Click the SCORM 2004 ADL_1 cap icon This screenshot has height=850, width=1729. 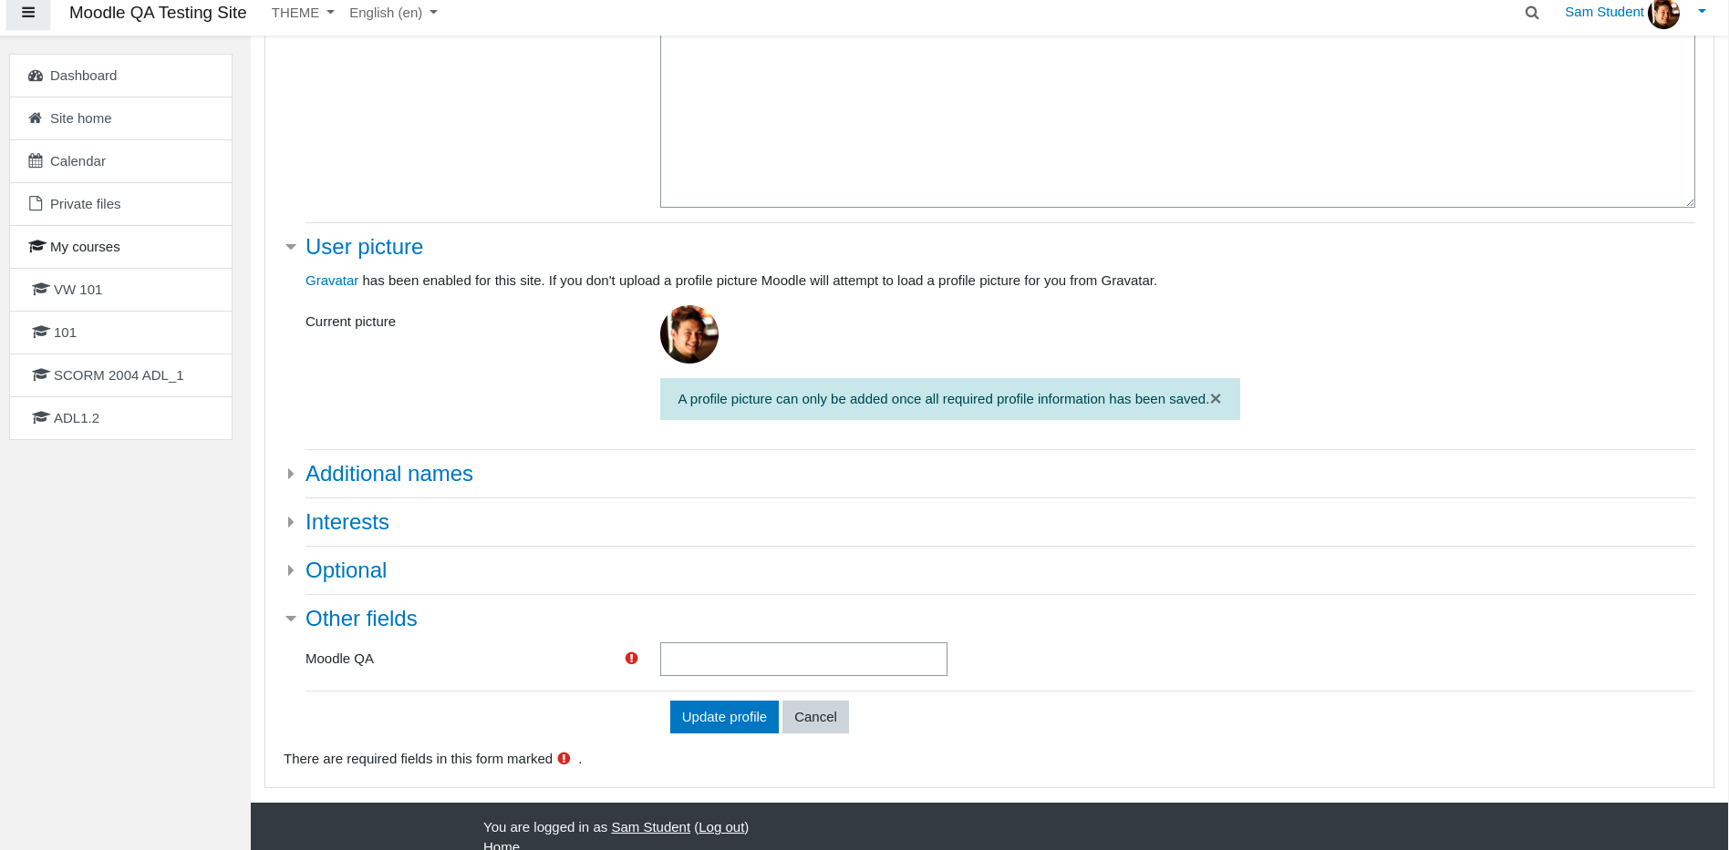40,375
